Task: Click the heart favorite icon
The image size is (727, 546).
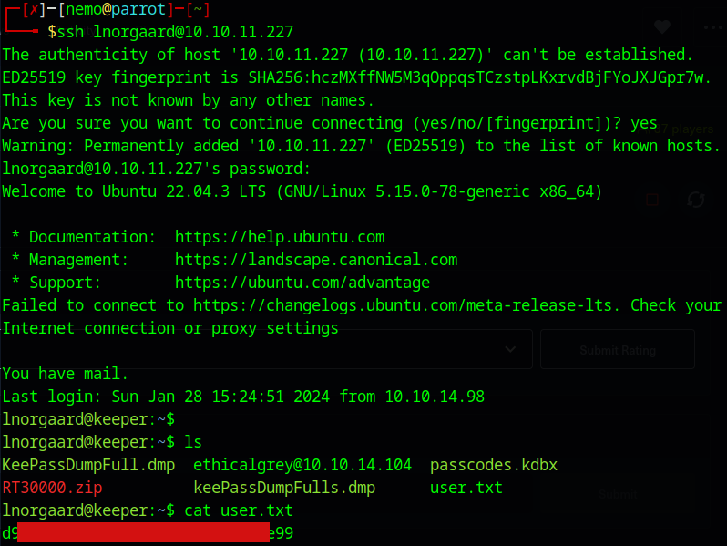Action: point(662,27)
